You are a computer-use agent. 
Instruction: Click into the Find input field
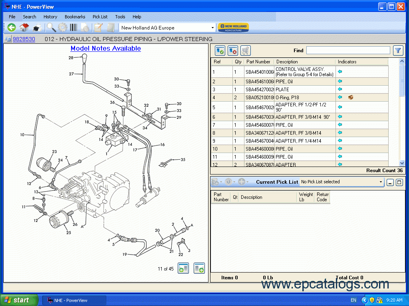(x=348, y=50)
